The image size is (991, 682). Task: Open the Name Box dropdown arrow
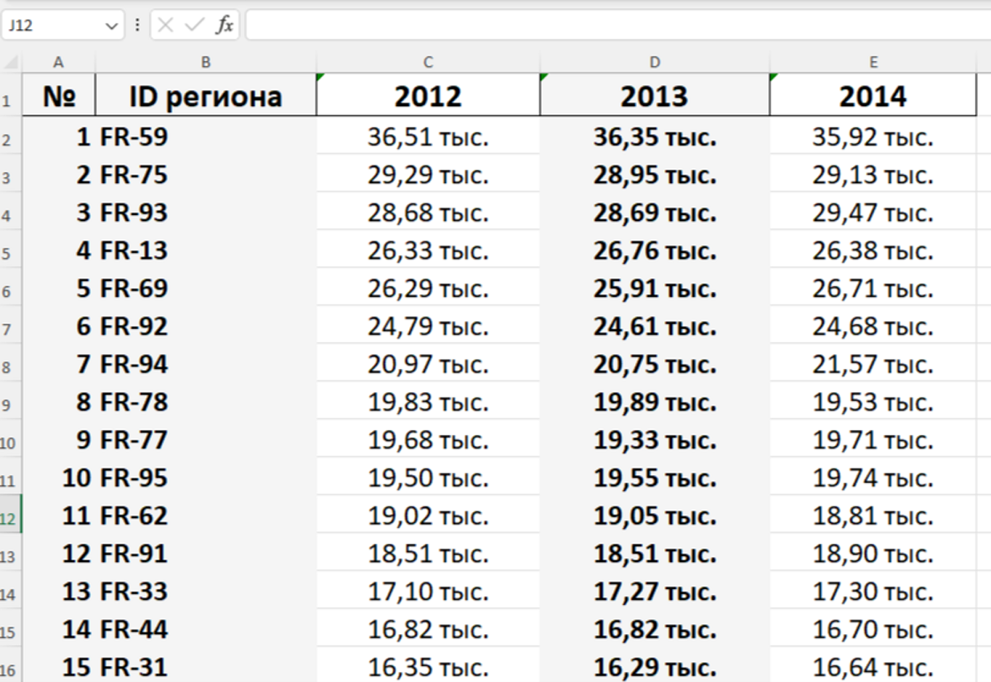click(x=112, y=26)
